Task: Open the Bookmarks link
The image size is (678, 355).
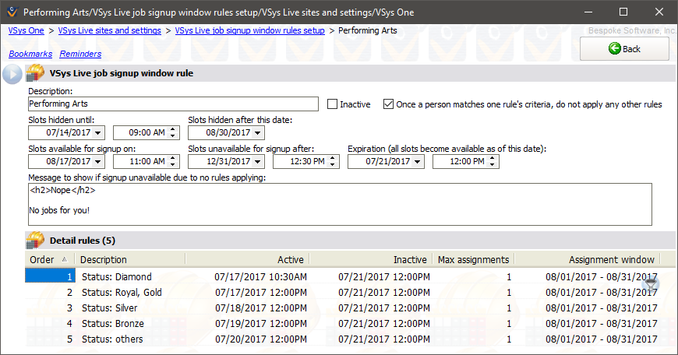Action: click(29, 54)
